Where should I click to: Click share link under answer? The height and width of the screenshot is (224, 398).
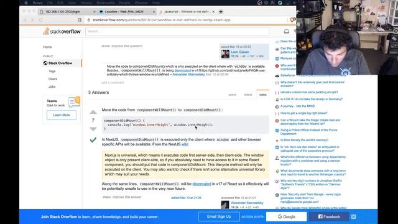coord(106,197)
